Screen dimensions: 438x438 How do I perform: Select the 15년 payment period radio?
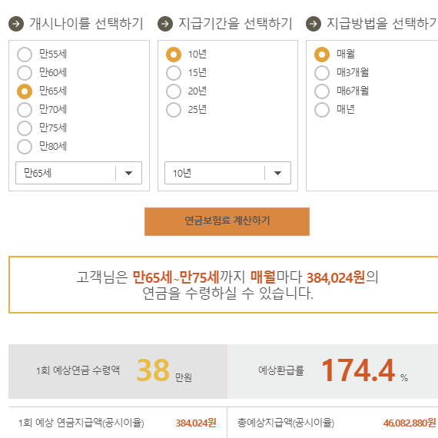(x=174, y=73)
